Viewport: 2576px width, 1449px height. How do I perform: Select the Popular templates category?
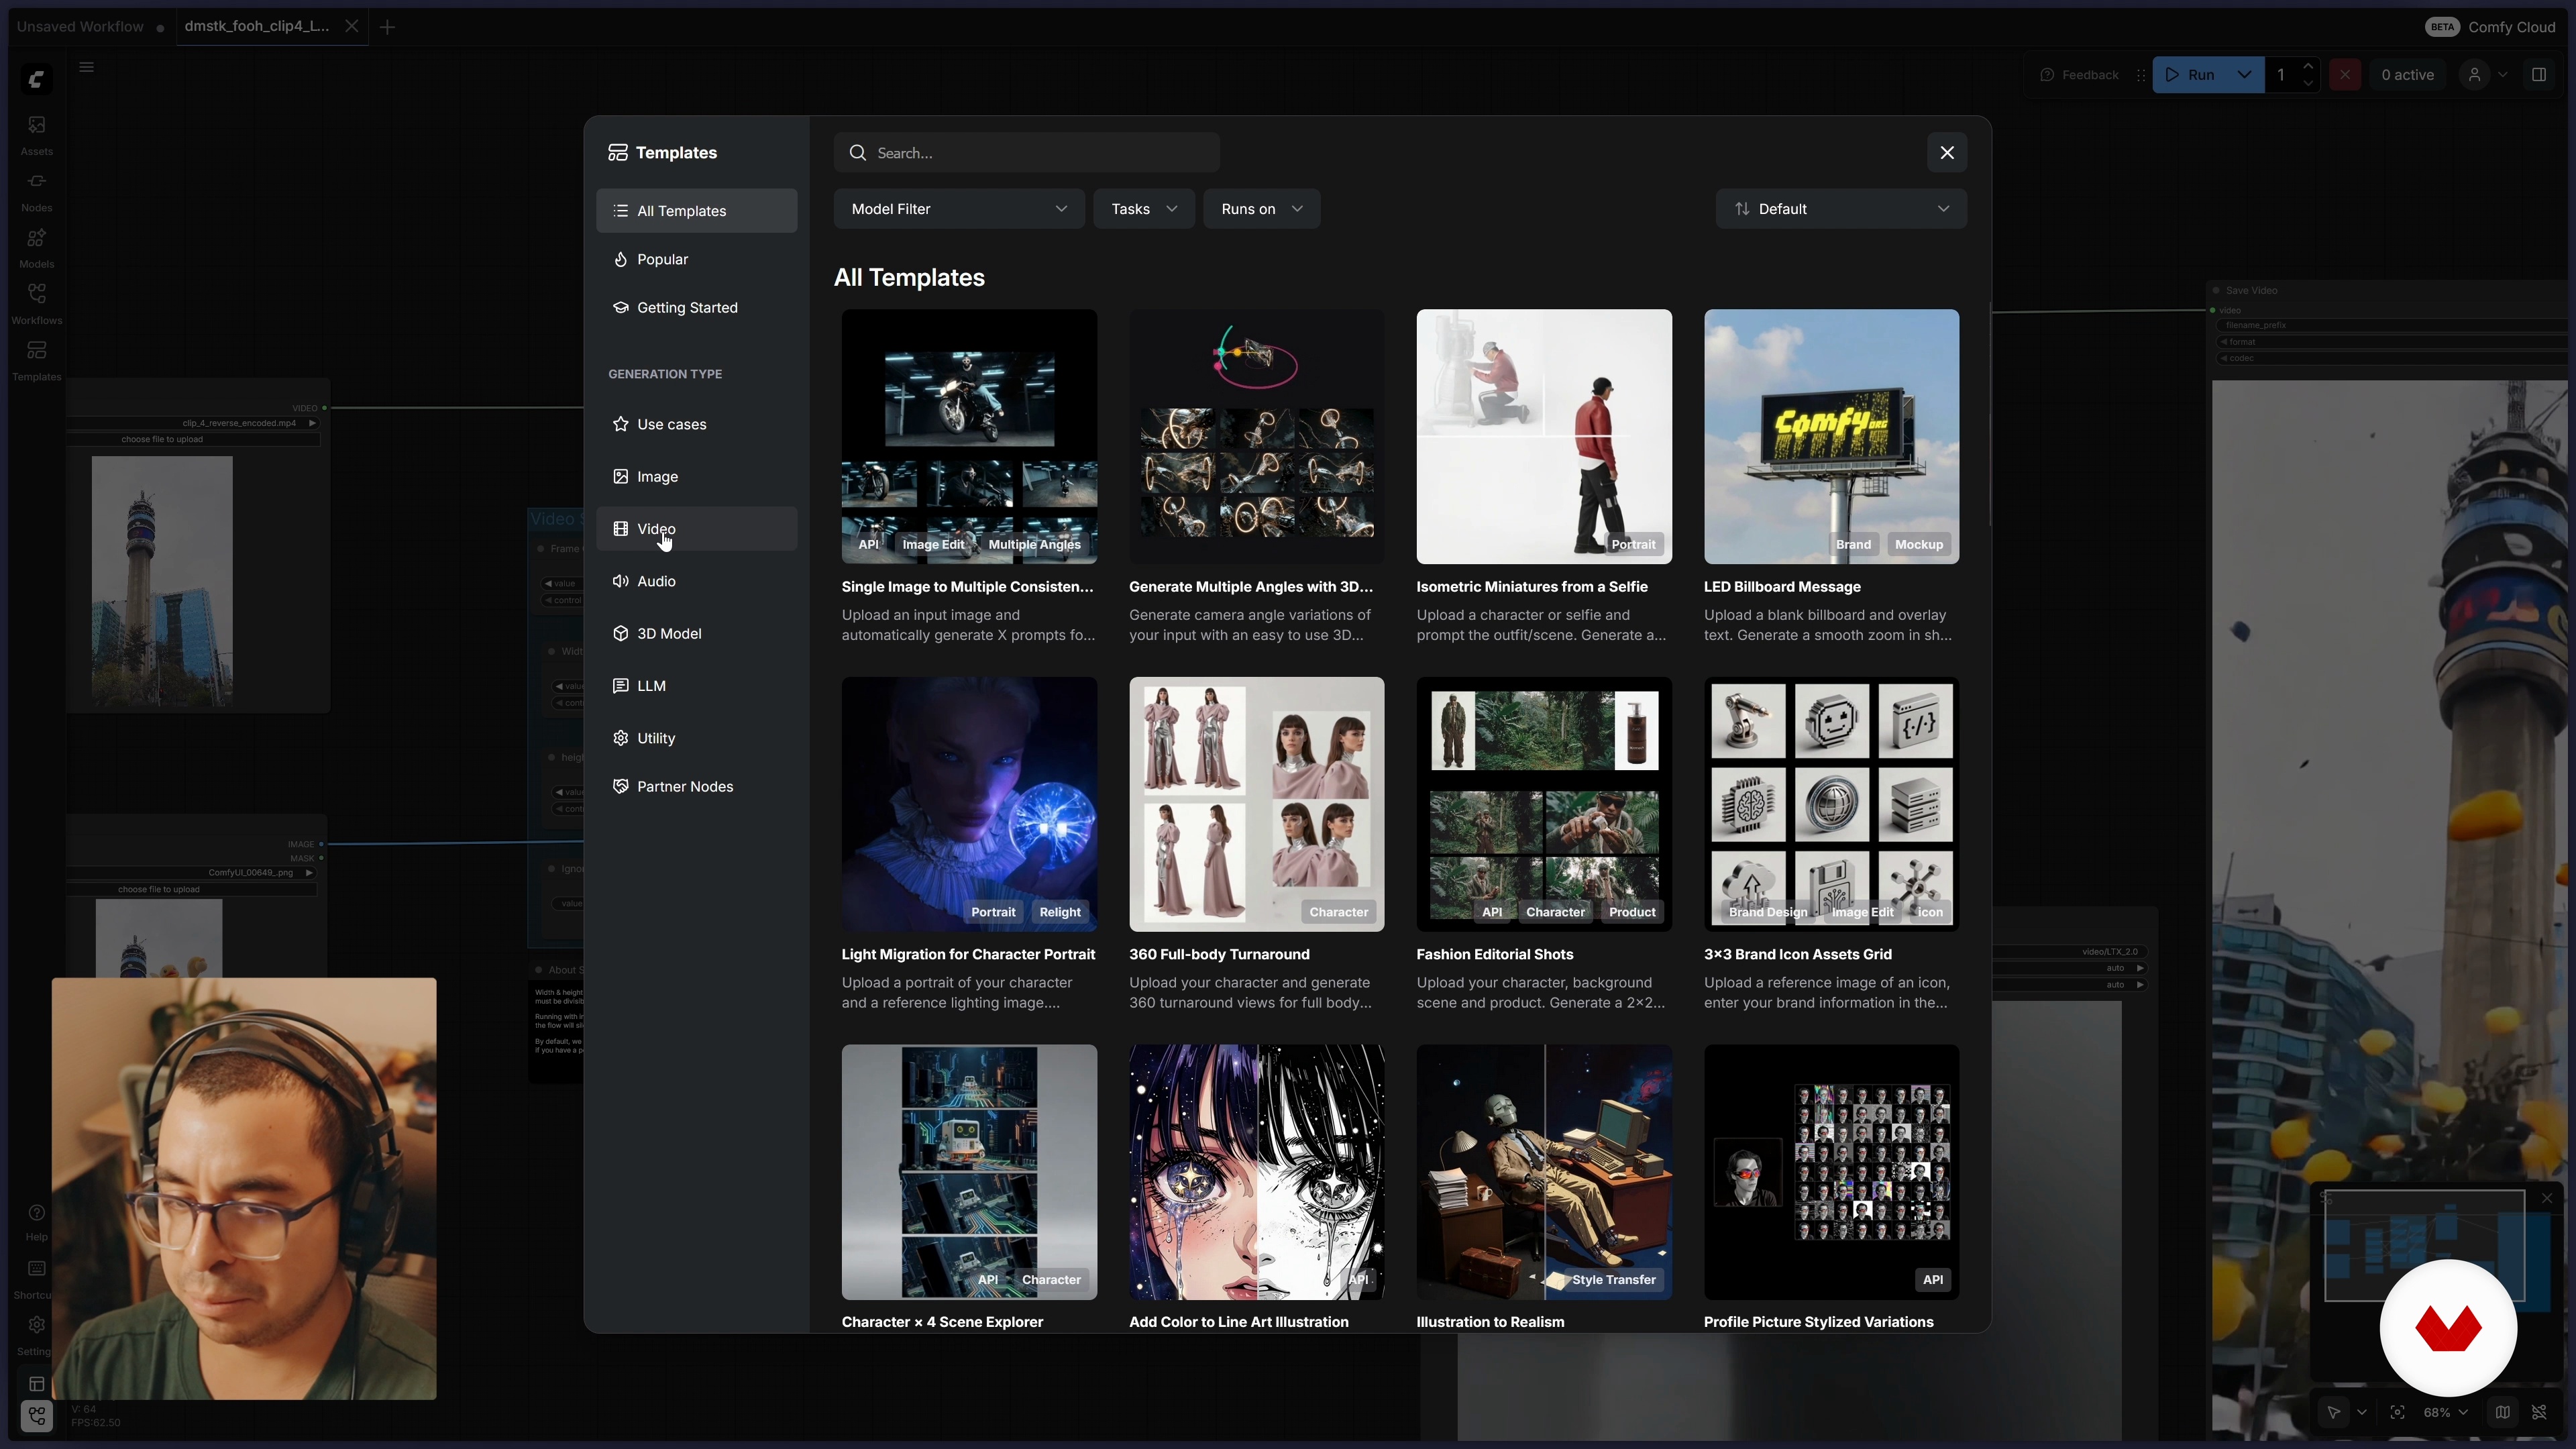697,259
